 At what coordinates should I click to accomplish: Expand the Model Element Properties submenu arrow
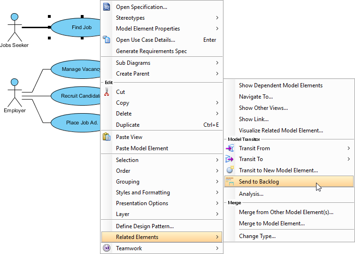(217, 29)
